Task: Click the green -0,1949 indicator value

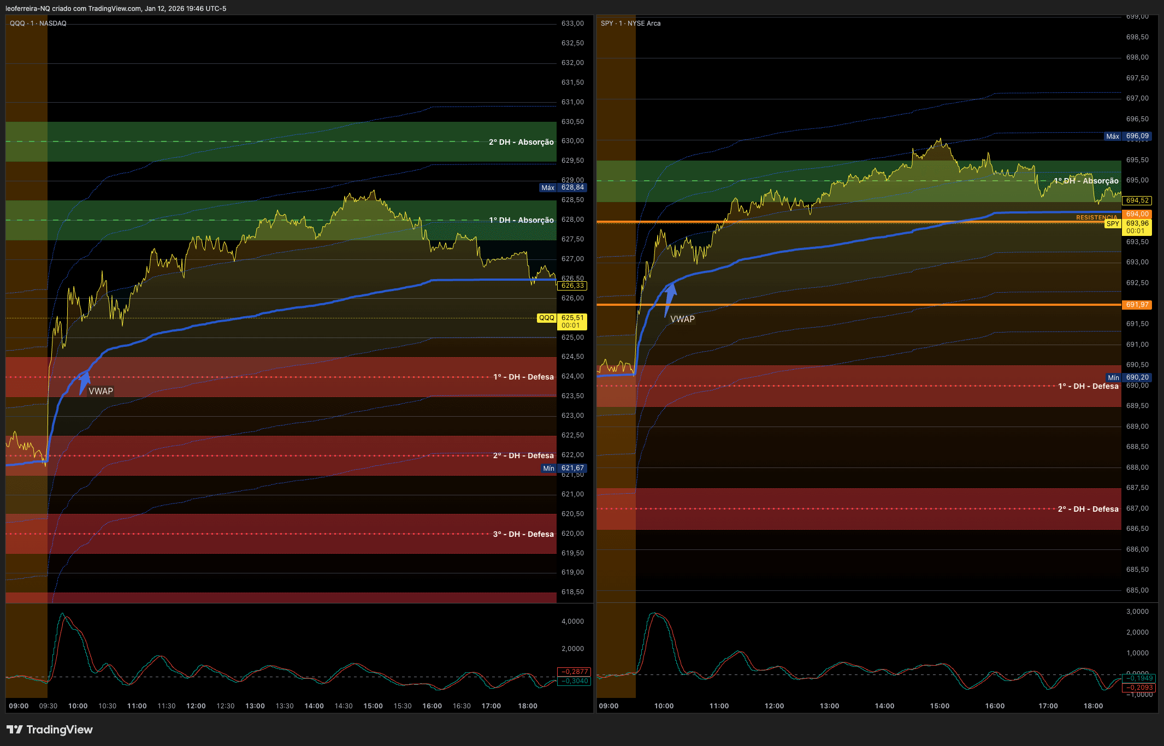Action: (x=1139, y=678)
